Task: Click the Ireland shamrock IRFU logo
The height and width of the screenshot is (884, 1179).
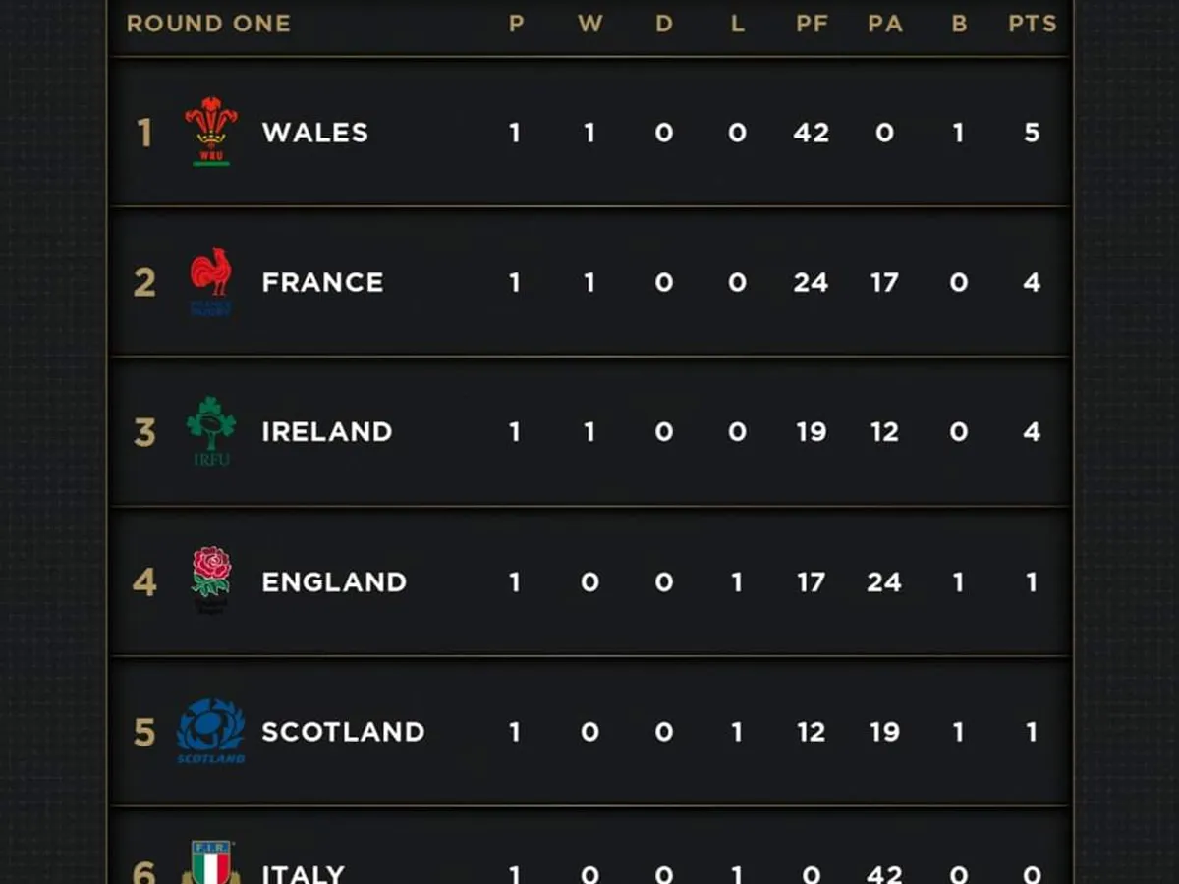Action: (x=211, y=430)
